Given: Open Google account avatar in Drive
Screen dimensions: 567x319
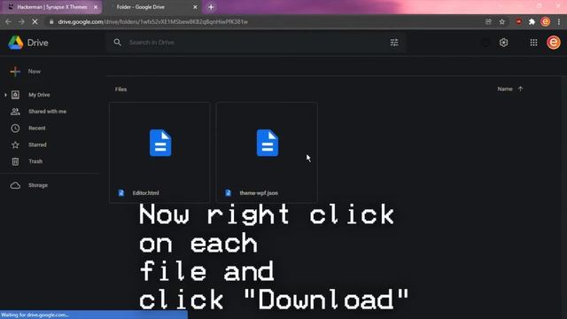Looking at the screenshot, I should pos(553,43).
